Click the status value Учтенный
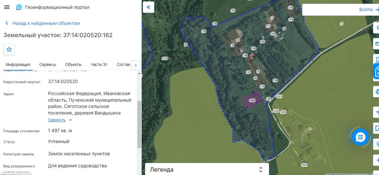The image size is (379, 175). tap(59, 142)
